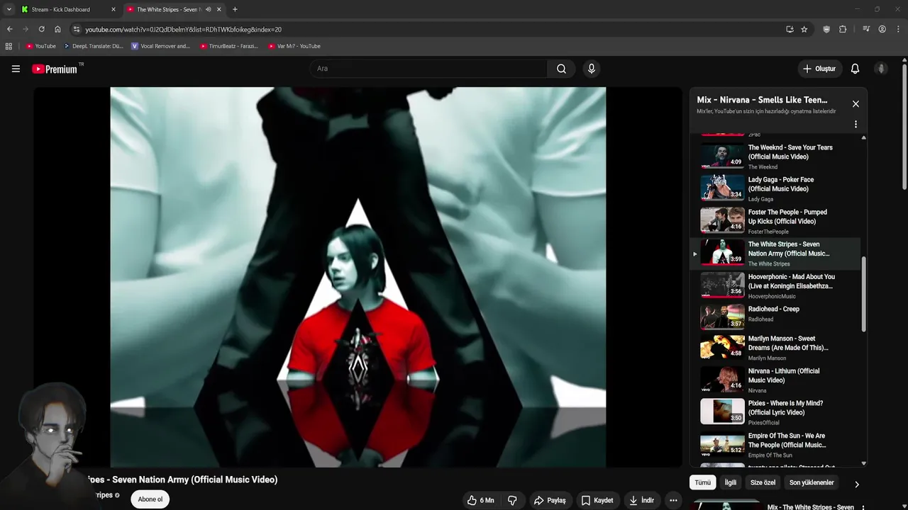Like the video with thumbs up

[480, 500]
